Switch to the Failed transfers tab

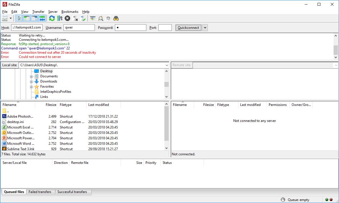point(40,192)
